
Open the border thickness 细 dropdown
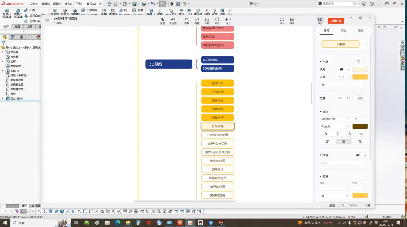pyautogui.click(x=343, y=85)
